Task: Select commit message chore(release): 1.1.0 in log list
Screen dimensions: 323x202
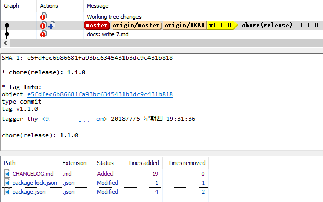Action: coord(280,26)
